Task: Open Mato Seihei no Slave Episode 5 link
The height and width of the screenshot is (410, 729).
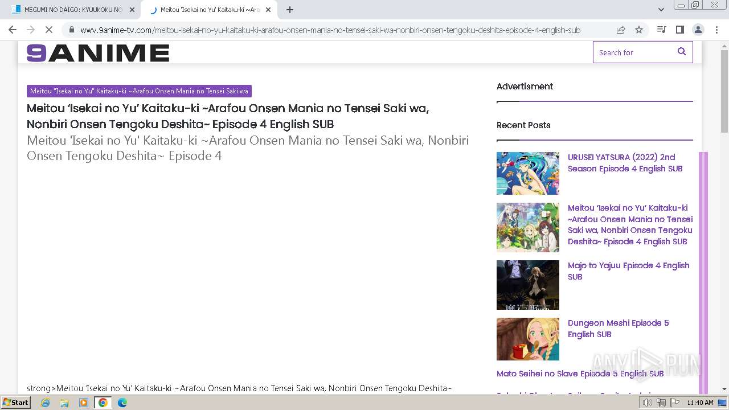Action: tap(580, 374)
